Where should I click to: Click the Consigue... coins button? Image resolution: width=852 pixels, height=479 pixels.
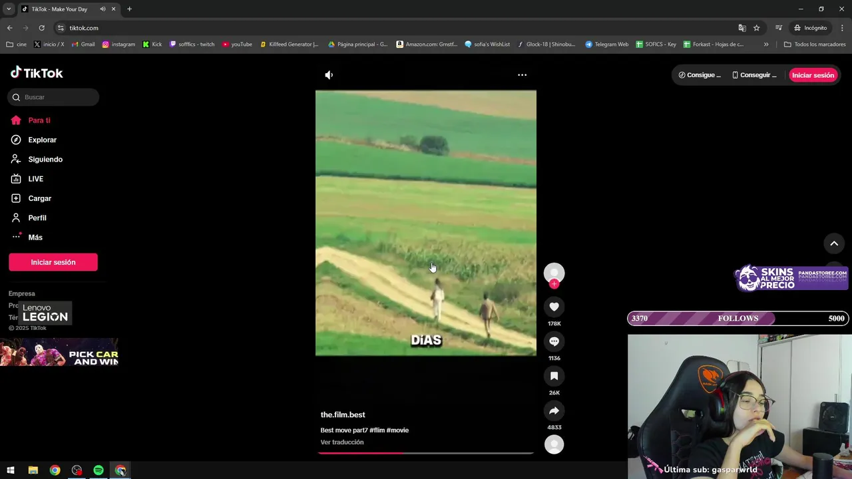point(700,75)
